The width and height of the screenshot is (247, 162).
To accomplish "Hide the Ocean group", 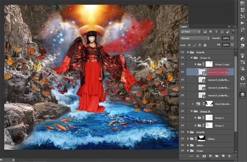I will (x=182, y=151).
